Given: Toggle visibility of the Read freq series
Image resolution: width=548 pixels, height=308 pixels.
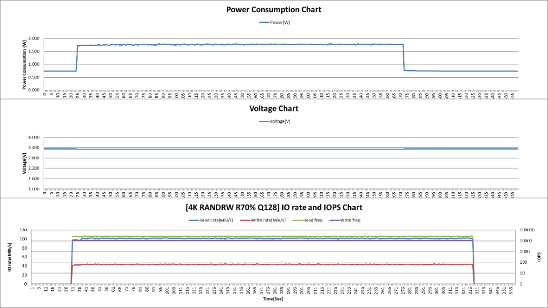Looking at the screenshot, I should [313, 220].
